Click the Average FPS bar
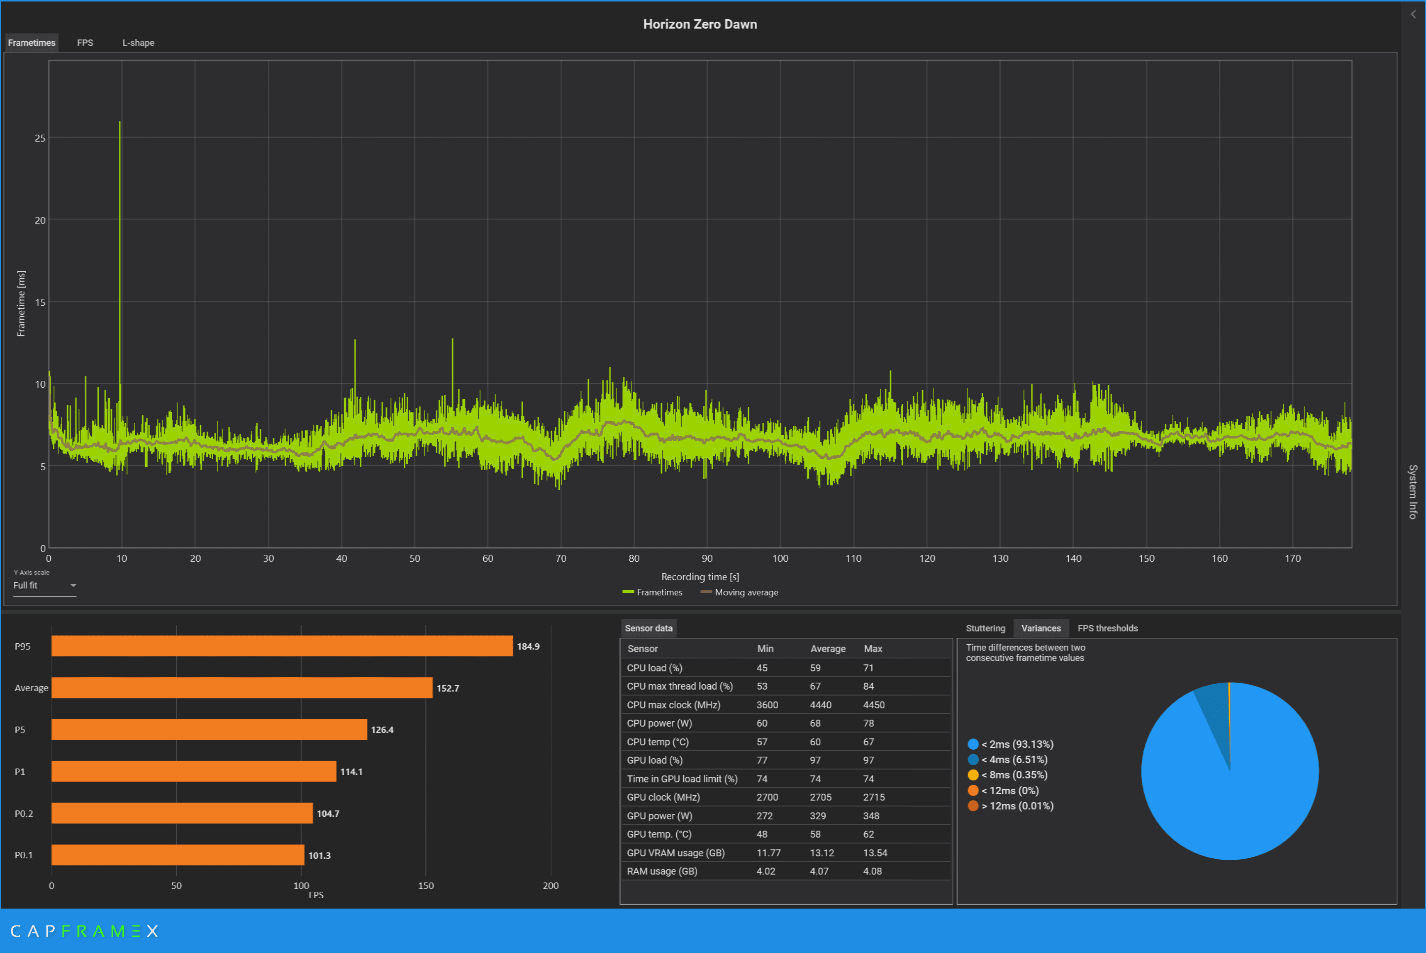The image size is (1426, 953). point(242,688)
